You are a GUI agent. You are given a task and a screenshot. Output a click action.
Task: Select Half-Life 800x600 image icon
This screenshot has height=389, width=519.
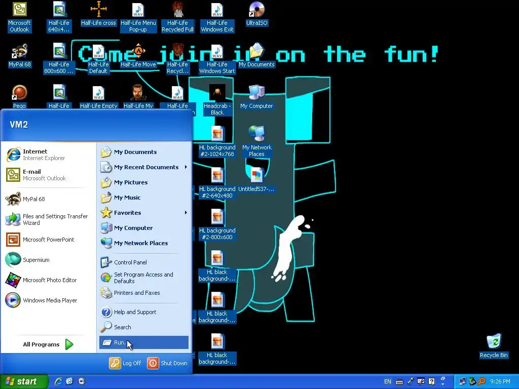59,59
